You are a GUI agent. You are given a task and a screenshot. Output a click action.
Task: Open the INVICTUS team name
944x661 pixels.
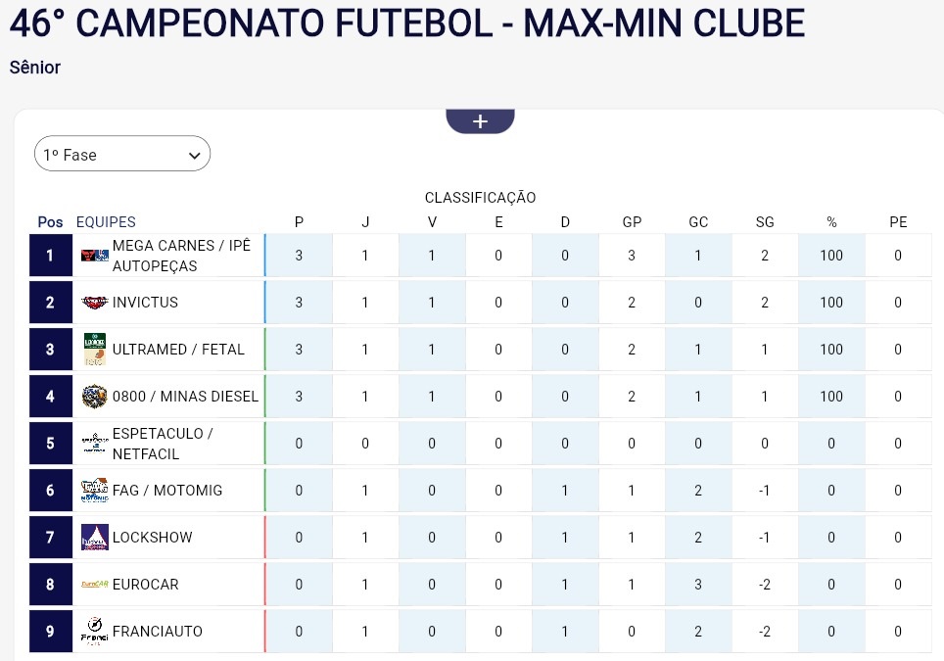[x=145, y=303]
